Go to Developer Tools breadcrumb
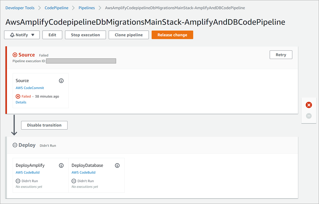This screenshot has height=204, width=319. (20, 8)
